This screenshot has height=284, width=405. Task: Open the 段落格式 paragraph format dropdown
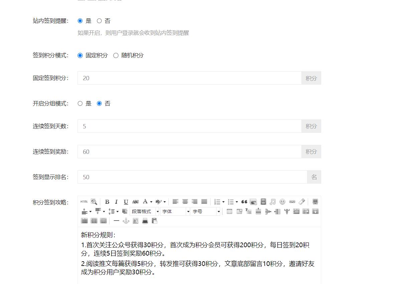pyautogui.click(x=145, y=211)
